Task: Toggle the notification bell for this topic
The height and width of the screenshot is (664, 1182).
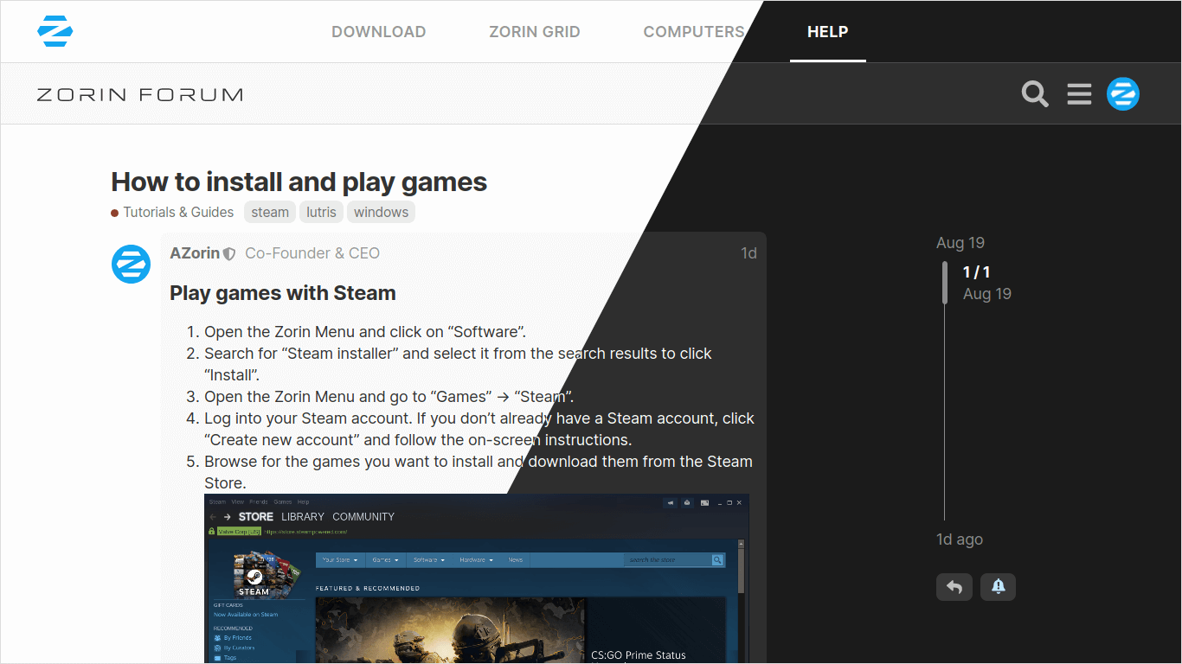Action: coord(998,587)
